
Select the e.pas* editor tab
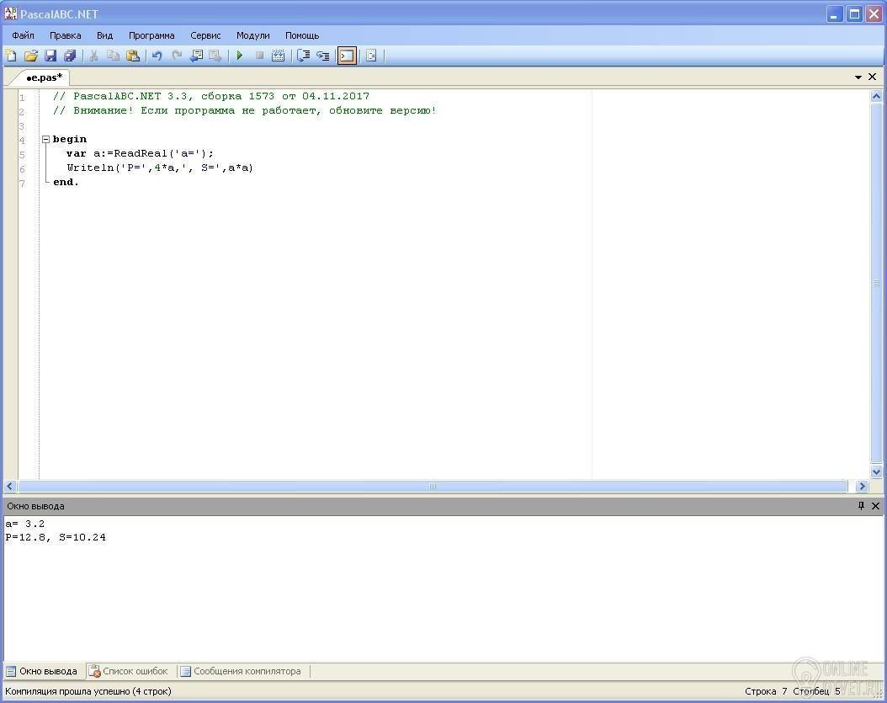tap(44, 77)
